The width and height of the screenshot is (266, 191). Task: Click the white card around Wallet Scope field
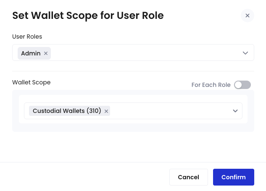click(x=133, y=99)
